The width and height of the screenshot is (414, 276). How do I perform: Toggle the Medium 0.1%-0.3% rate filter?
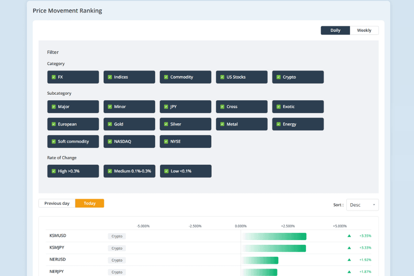pos(129,171)
